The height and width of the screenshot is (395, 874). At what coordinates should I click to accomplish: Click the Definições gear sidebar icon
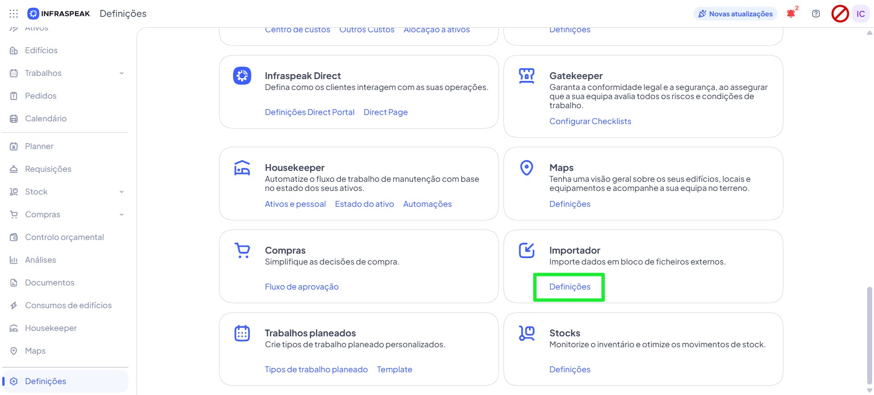tap(14, 381)
